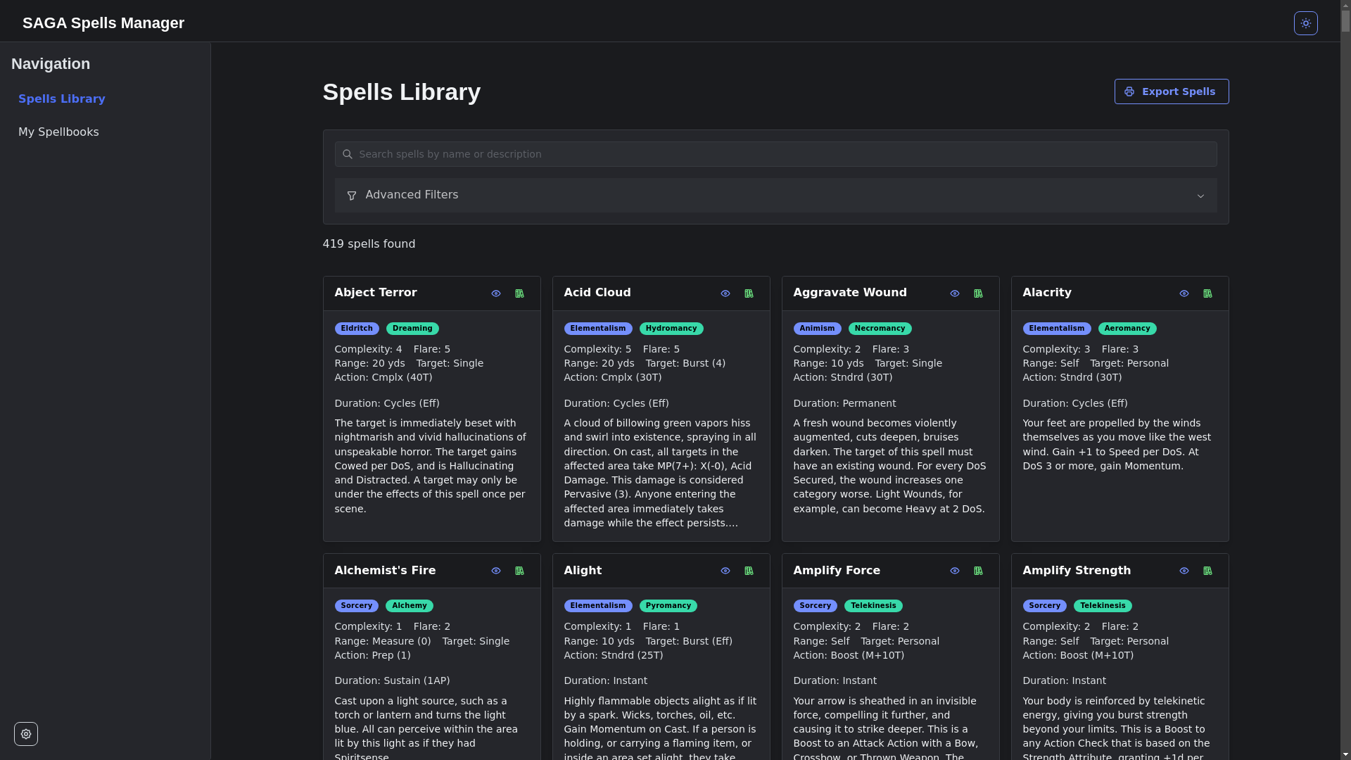1351x760 pixels.
Task: Add Alight to a spellbook
Action: coord(749,571)
